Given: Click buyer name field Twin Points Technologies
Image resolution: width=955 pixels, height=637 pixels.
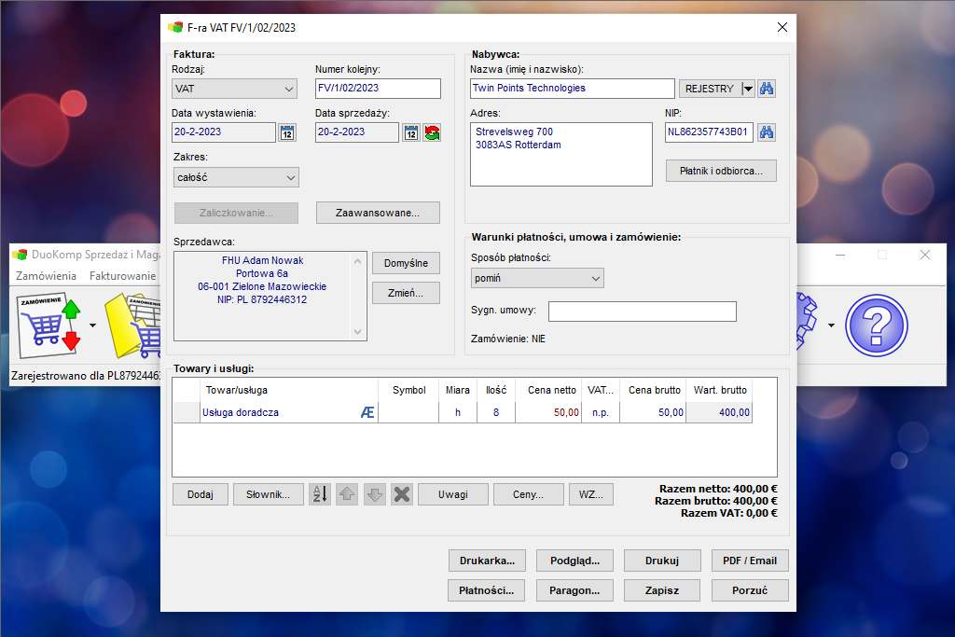Looking at the screenshot, I should pos(573,89).
